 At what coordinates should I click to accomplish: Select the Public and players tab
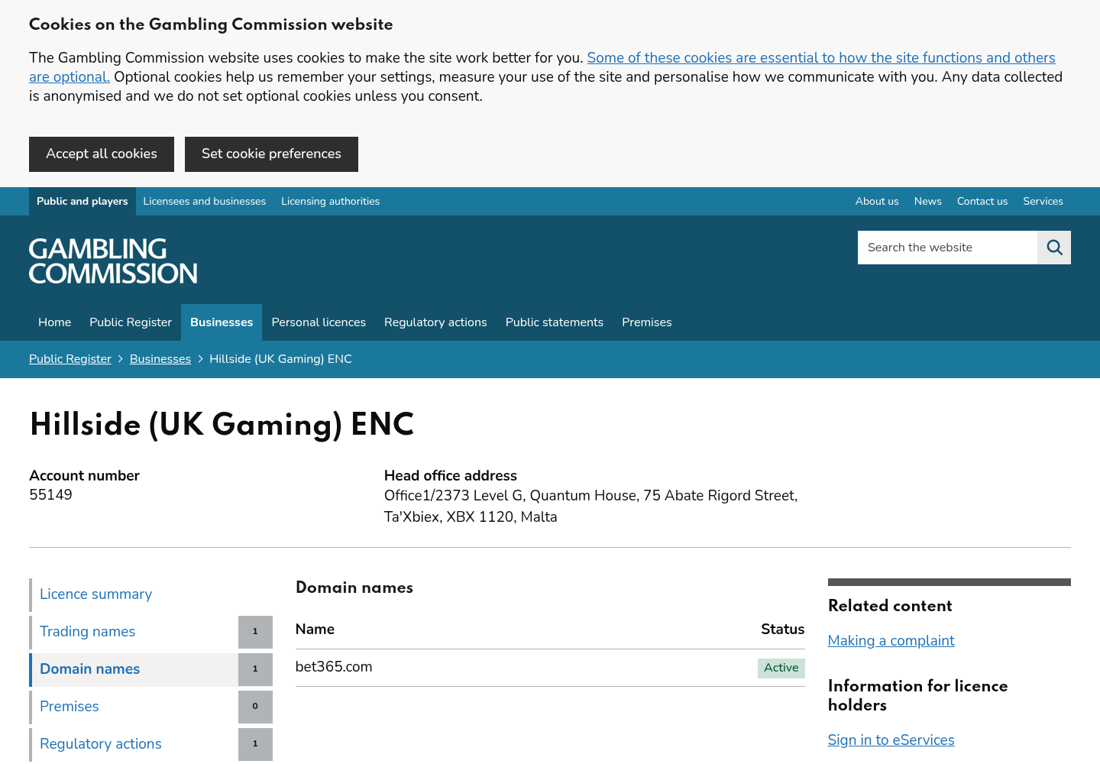82,202
